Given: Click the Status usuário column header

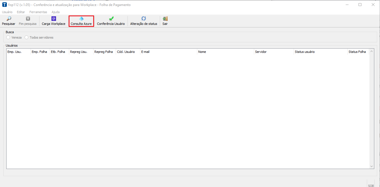Looking at the screenshot, I should (x=320, y=52).
